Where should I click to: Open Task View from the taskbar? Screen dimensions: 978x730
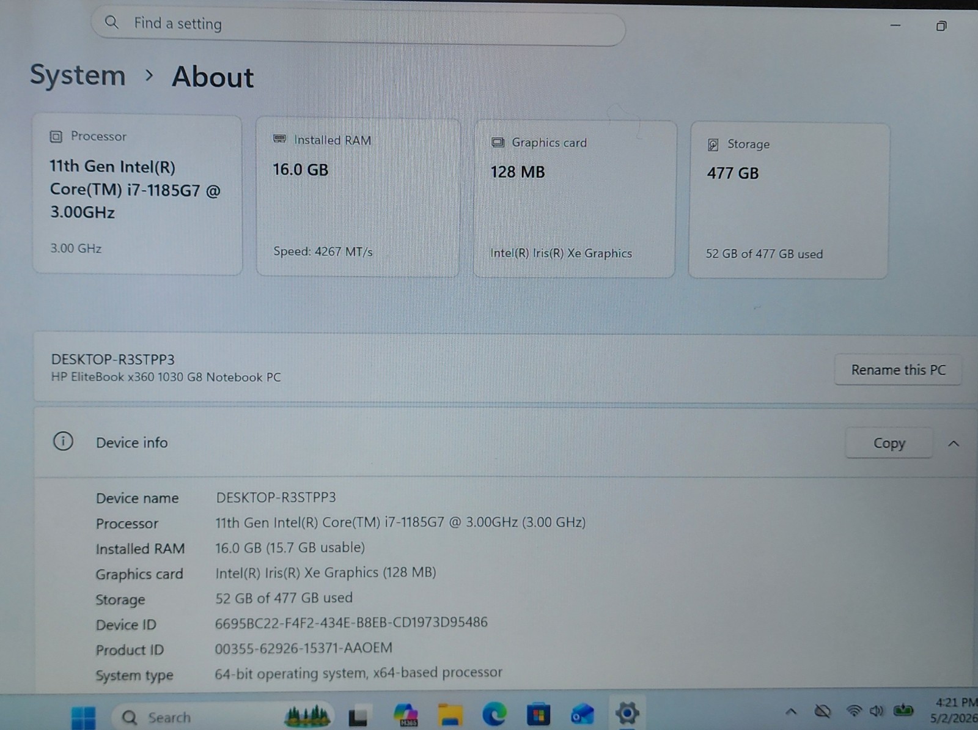tap(358, 717)
